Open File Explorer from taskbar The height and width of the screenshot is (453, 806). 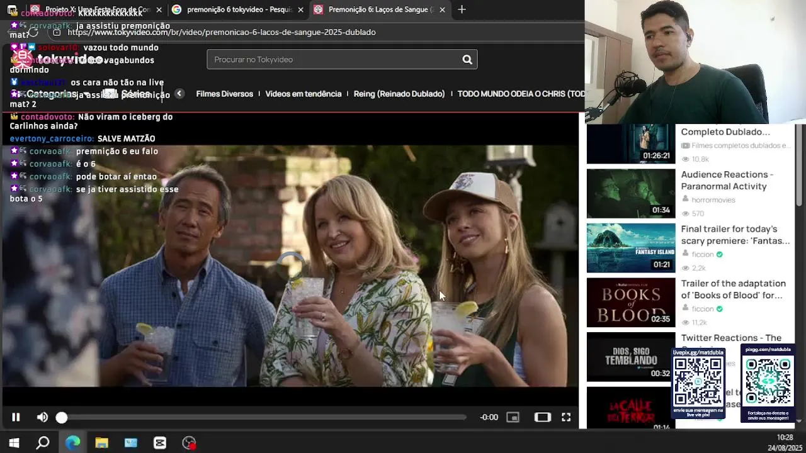[102, 443]
